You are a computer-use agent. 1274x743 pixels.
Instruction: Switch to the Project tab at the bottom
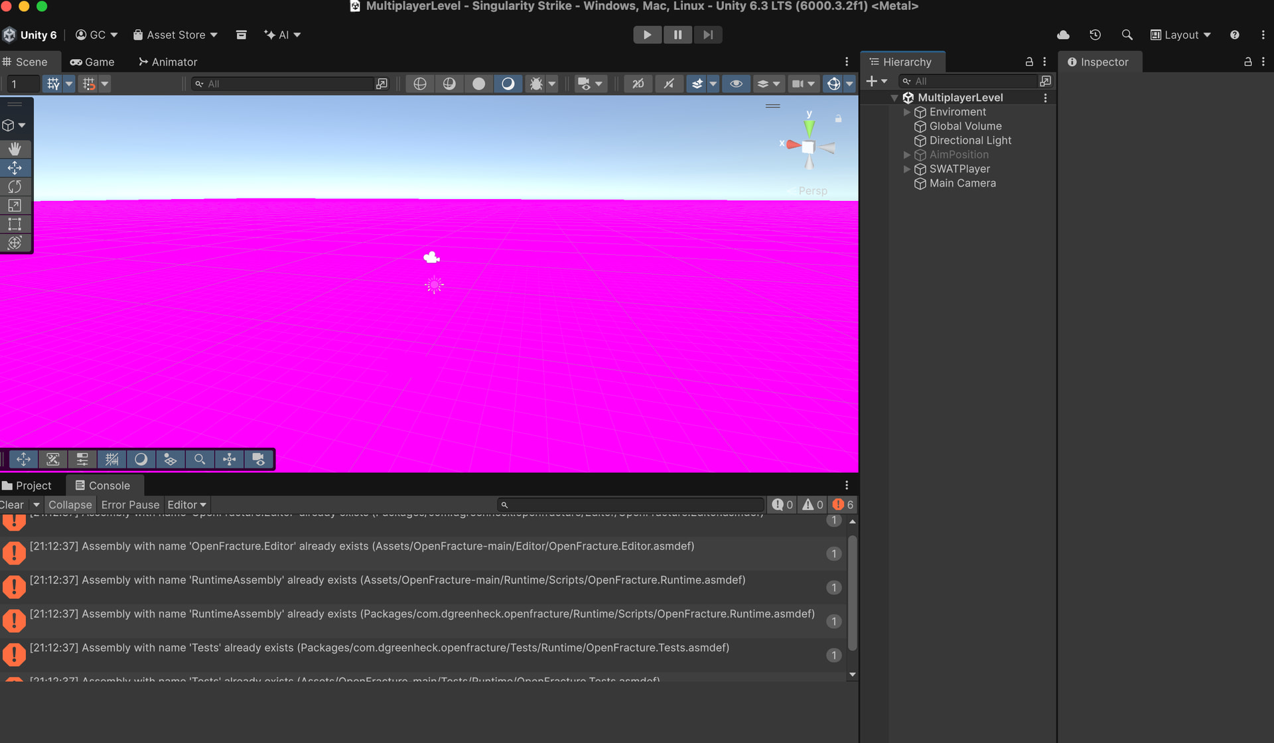coord(29,485)
